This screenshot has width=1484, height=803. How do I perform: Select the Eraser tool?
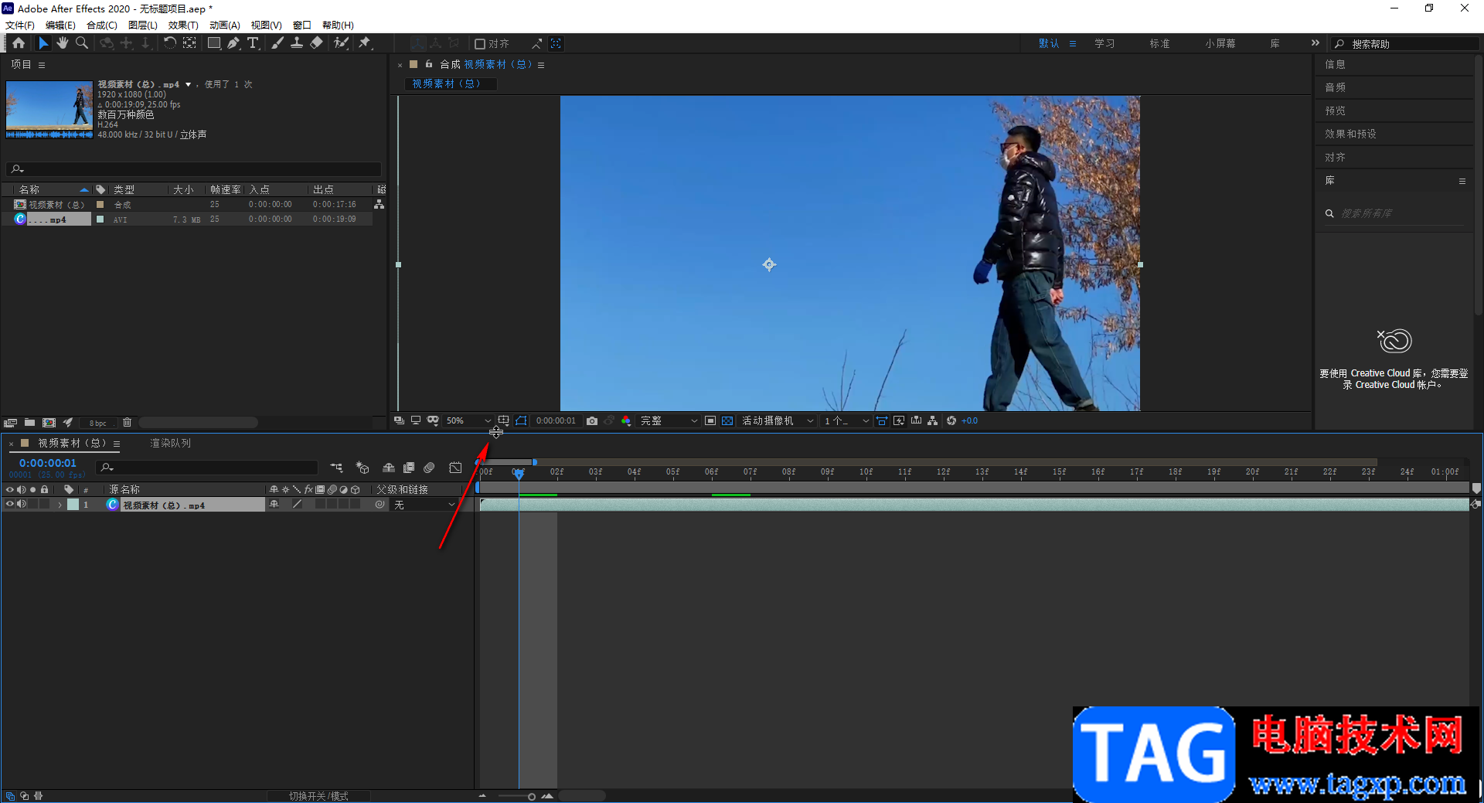point(316,43)
